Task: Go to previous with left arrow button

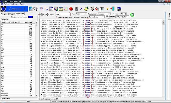Action: (x=42, y=14)
